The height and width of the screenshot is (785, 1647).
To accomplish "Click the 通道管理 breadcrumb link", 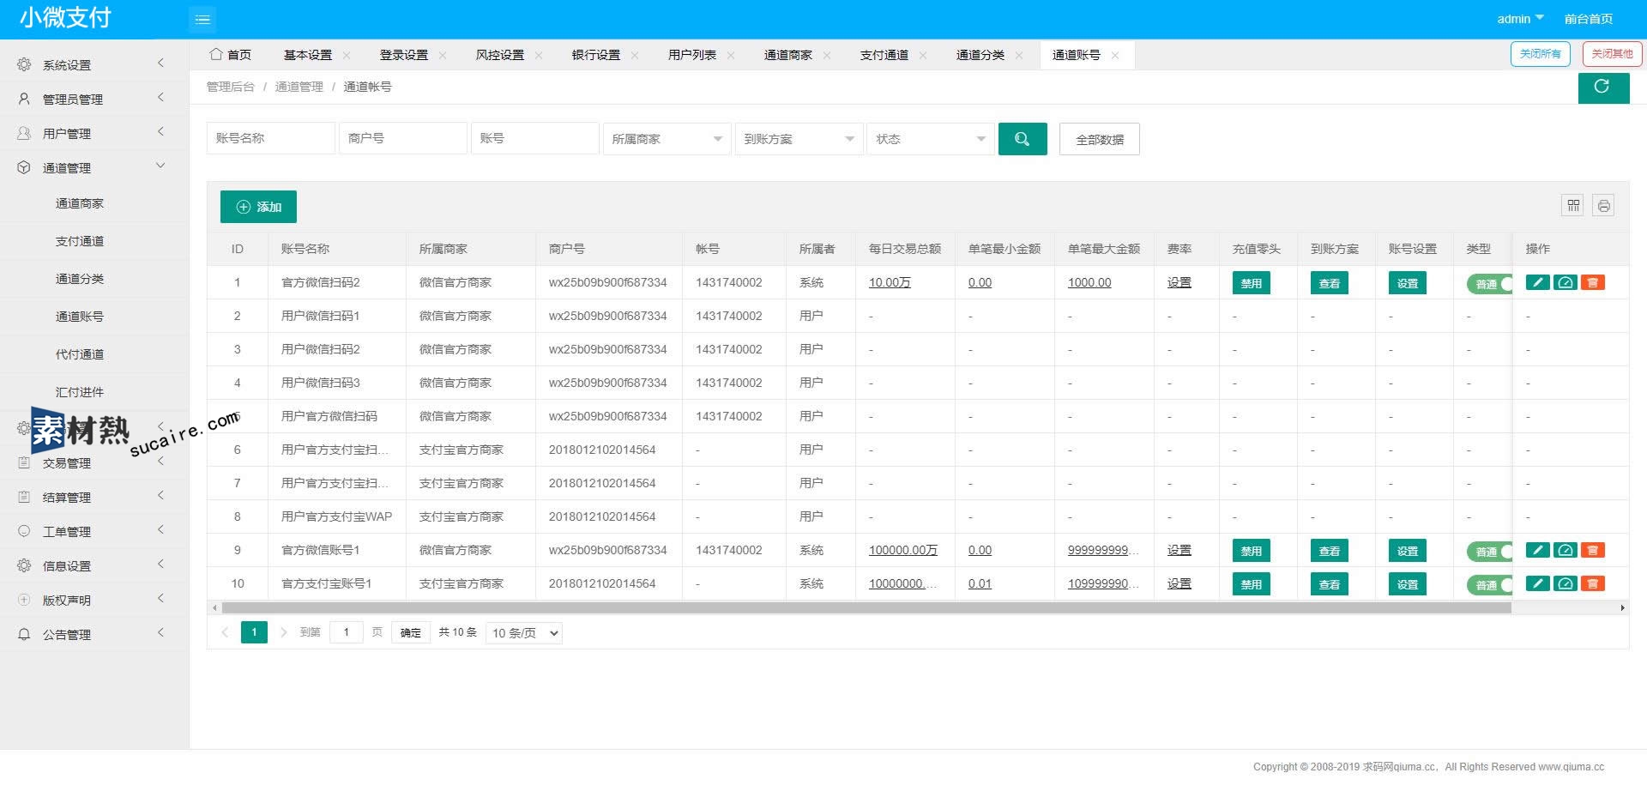I will click(x=299, y=87).
